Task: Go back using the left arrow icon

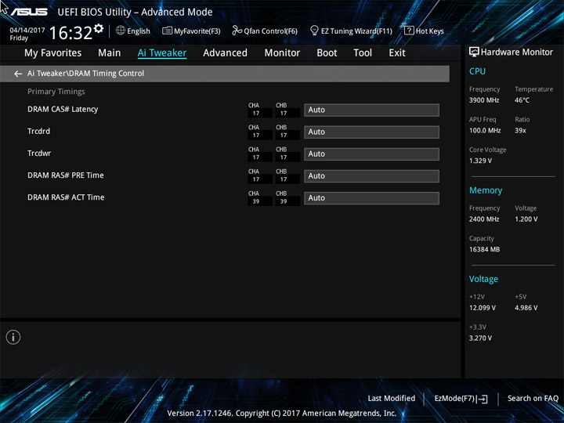Action: (18, 74)
